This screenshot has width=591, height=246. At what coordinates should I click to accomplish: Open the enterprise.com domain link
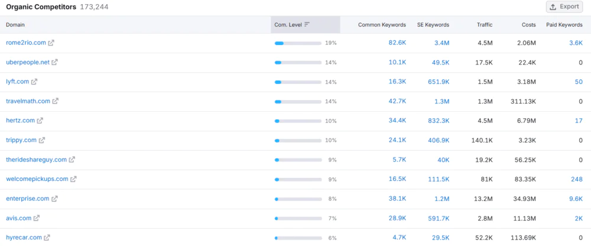click(x=28, y=199)
